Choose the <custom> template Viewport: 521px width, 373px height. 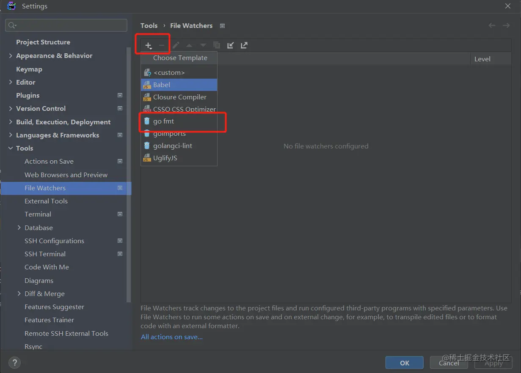(179, 73)
